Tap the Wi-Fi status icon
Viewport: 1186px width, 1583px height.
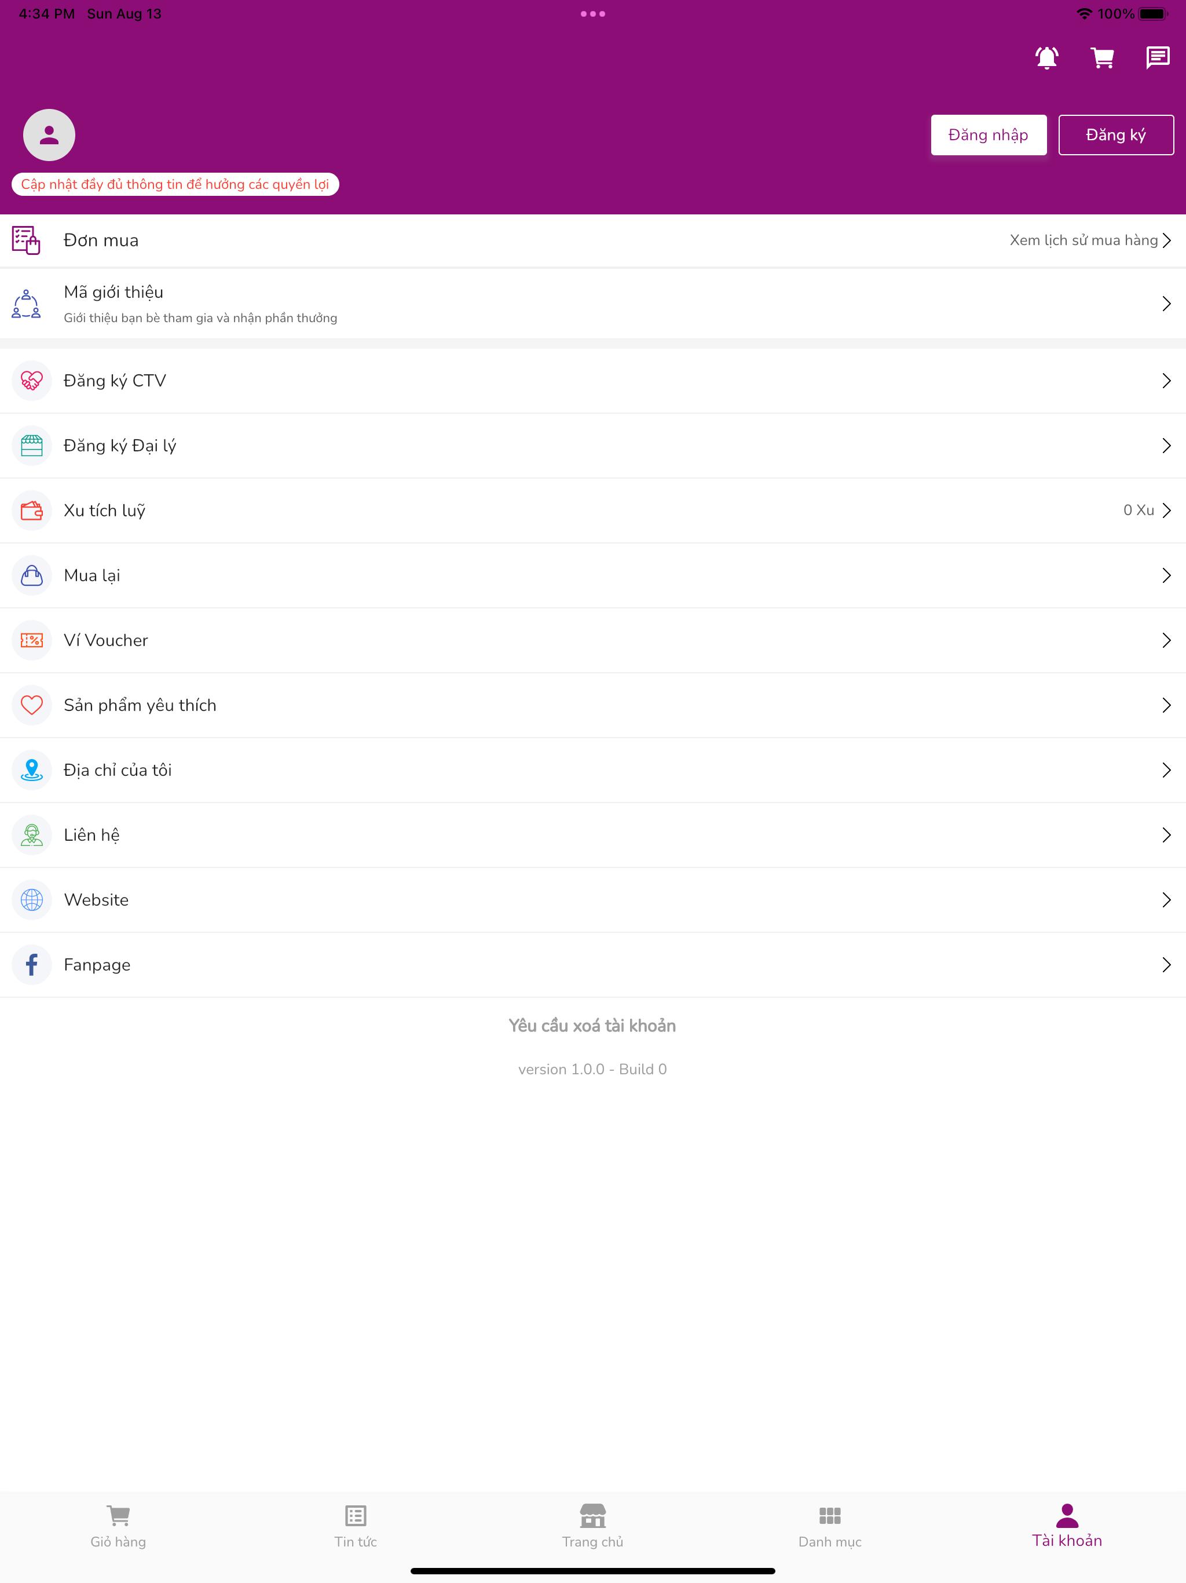[1085, 13]
